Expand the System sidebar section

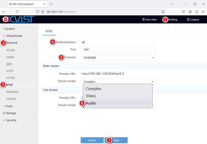(x=18, y=29)
